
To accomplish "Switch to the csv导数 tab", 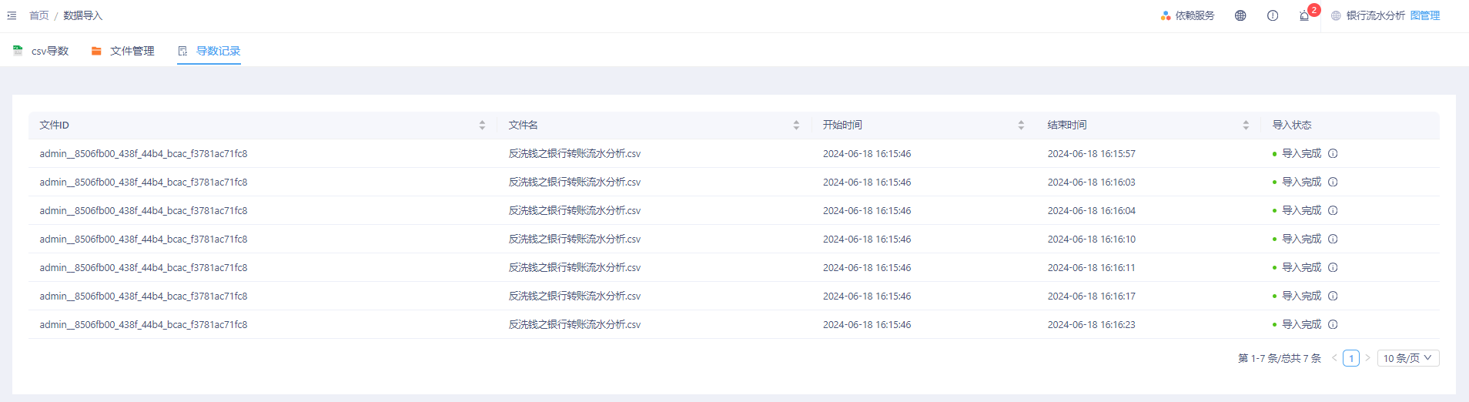I will coord(42,51).
